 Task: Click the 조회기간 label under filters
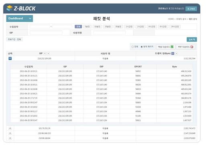(x=14, y=39)
